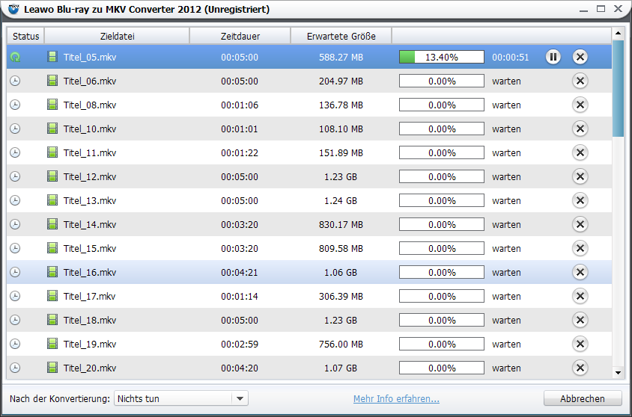Remove Titel_20.mkv from the queue
Screen dimensions: 632x417
point(580,368)
